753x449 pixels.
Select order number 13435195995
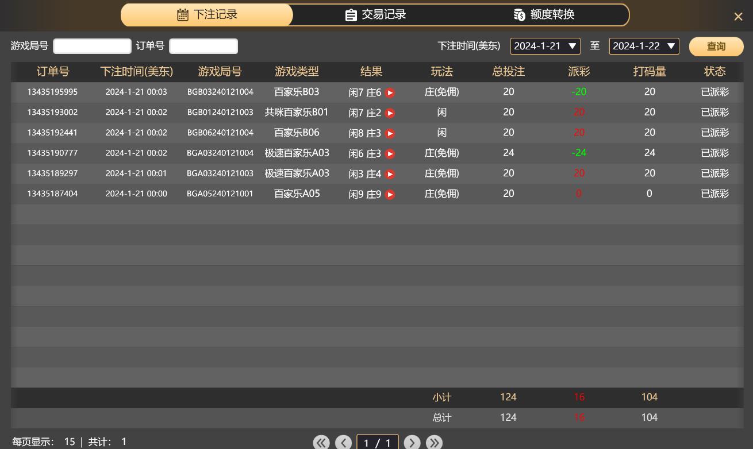point(52,92)
